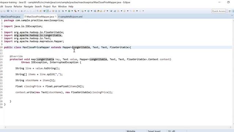Open the Debug configurations dropdown arrow
234x132 pixels.
point(66,11)
